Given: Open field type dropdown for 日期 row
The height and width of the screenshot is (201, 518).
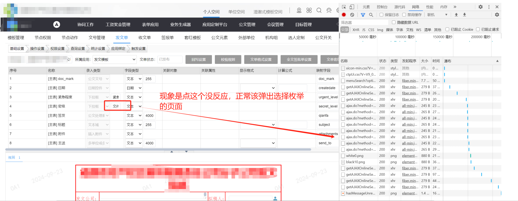Looking at the screenshot, I should click(134, 88).
